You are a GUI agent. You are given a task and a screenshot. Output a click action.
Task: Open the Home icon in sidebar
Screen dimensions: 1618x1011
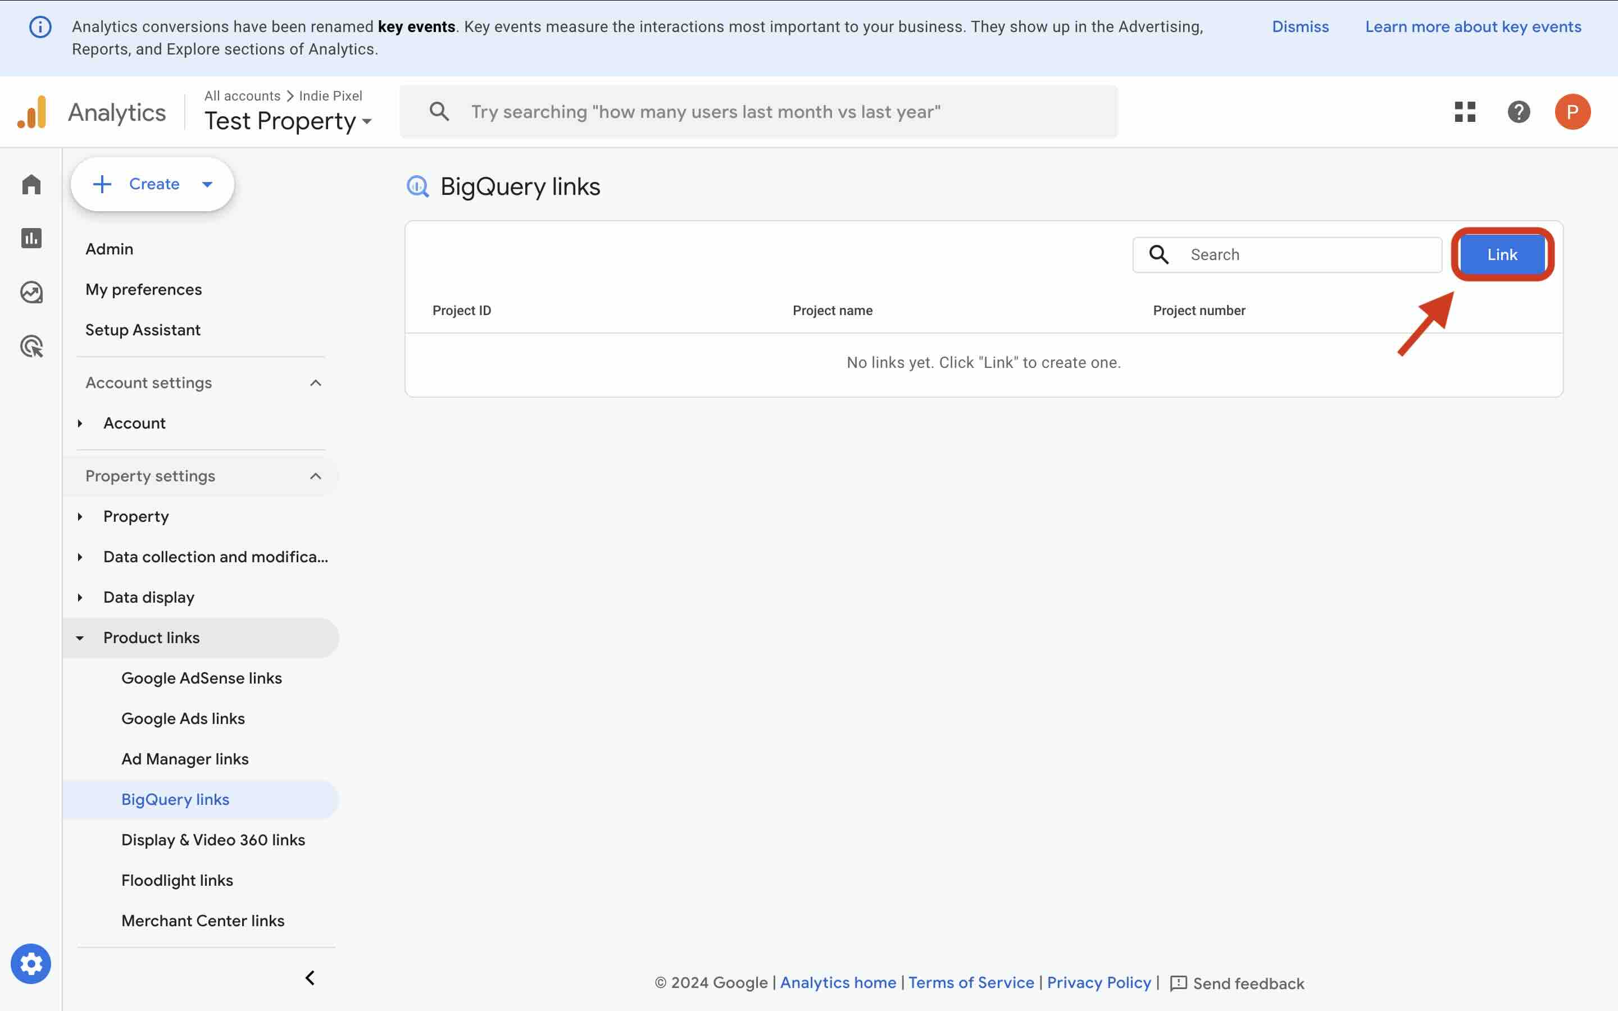[31, 185]
